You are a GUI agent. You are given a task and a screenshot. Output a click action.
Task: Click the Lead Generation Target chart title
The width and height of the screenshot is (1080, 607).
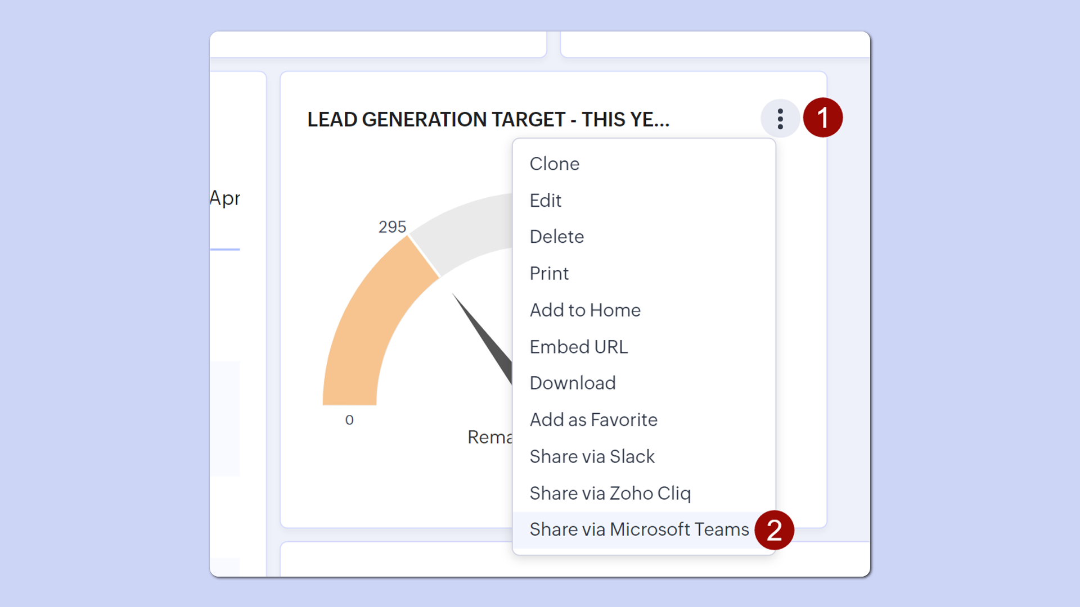(x=488, y=120)
